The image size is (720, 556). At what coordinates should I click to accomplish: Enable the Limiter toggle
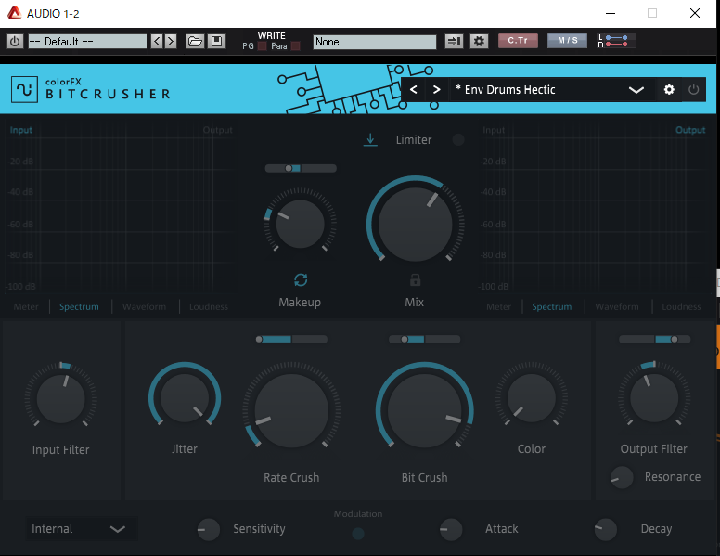coord(458,140)
